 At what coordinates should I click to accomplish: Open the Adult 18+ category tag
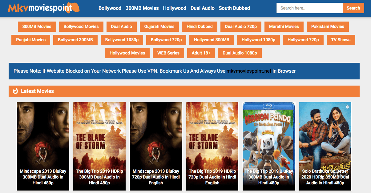click(201, 53)
